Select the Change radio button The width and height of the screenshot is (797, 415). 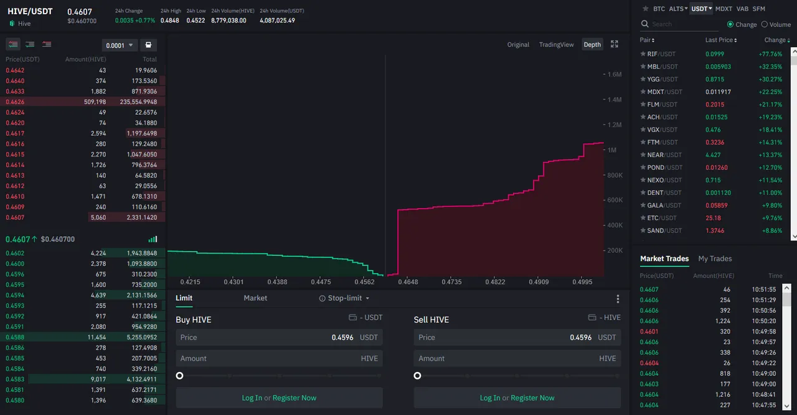coord(730,24)
